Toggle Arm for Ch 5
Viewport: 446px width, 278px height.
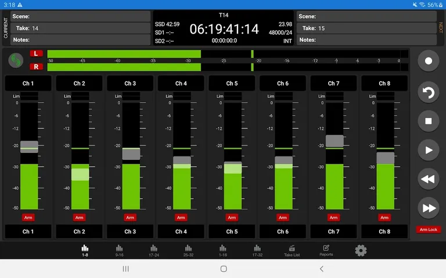point(232,218)
